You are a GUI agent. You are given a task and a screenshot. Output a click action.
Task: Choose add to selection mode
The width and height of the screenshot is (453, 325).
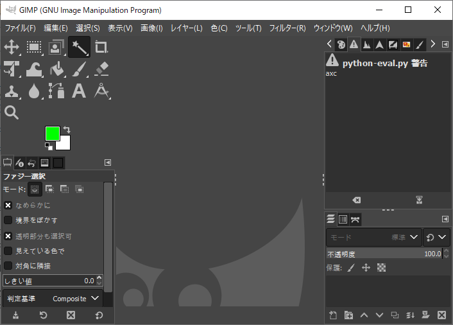point(49,189)
